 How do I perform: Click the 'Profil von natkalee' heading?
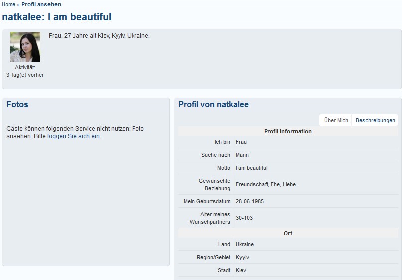(x=213, y=104)
